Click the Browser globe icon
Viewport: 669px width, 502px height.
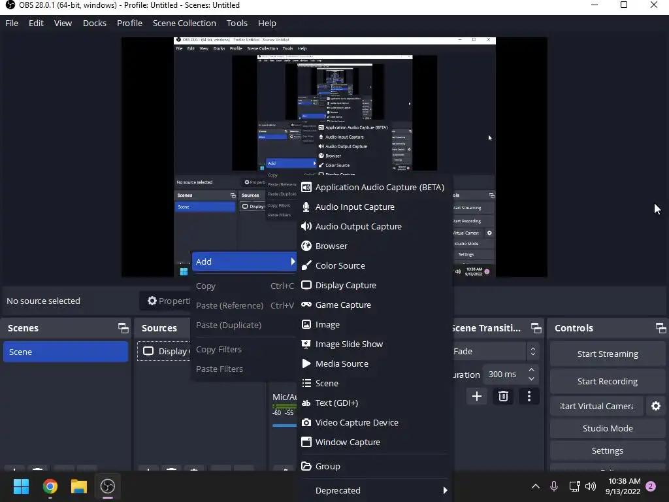pos(306,246)
